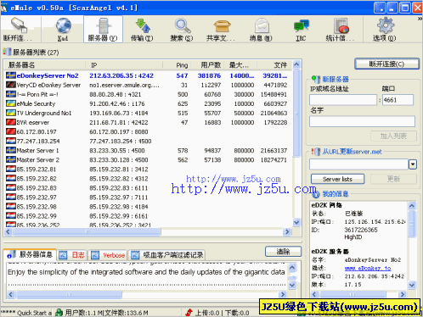The image size is (423, 317).
Task: Focus the IP or domain address field
Action: point(343,100)
